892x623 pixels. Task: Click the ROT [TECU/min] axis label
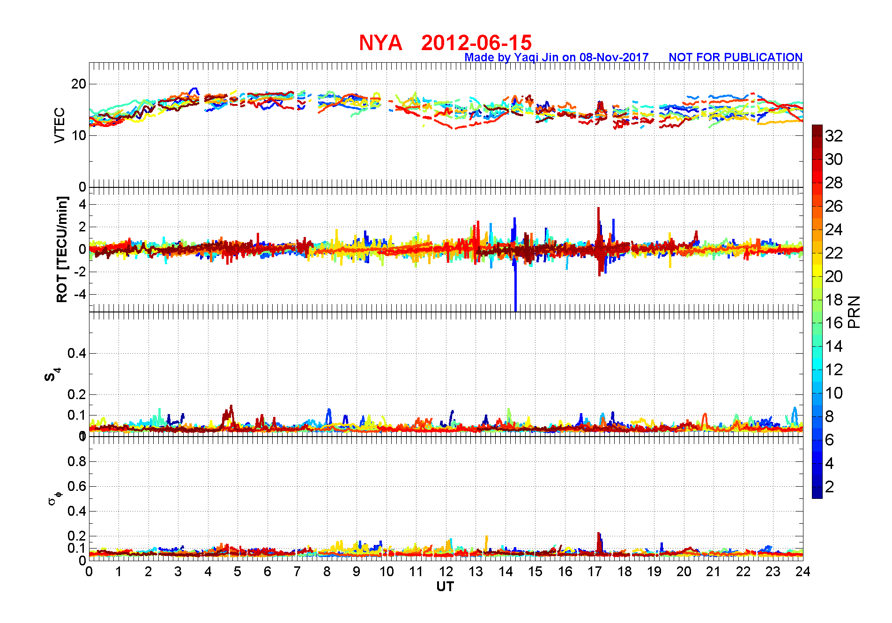click(62, 249)
